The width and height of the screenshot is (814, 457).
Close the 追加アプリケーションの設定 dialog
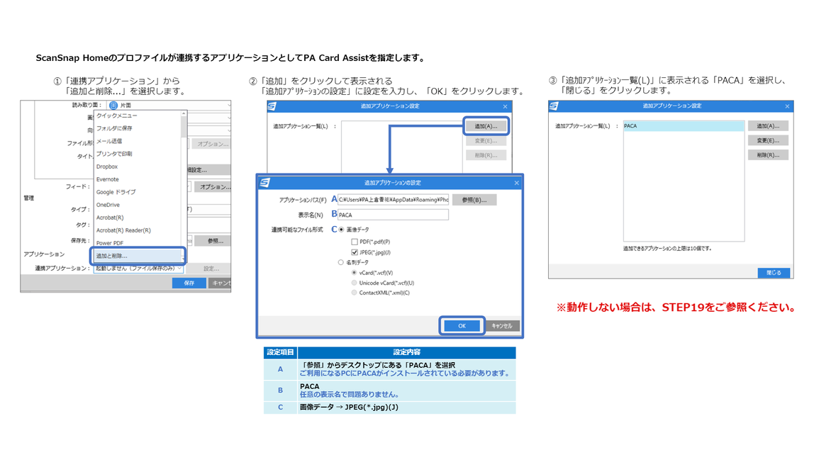[516, 183]
